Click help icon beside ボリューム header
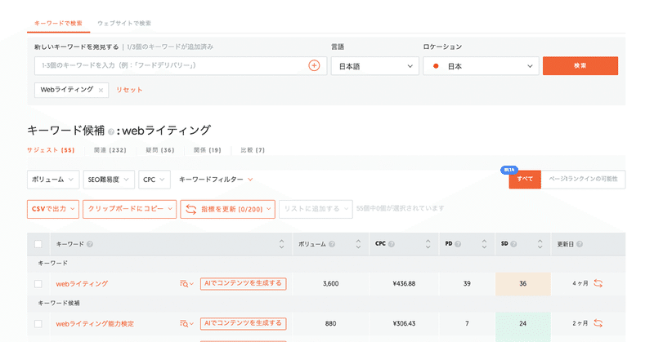This screenshot has width=654, height=342. point(332,244)
